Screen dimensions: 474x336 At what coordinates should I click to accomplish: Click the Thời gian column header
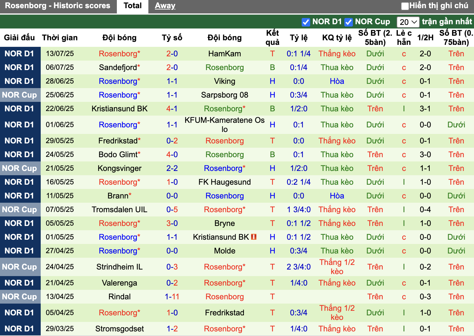tap(60, 38)
